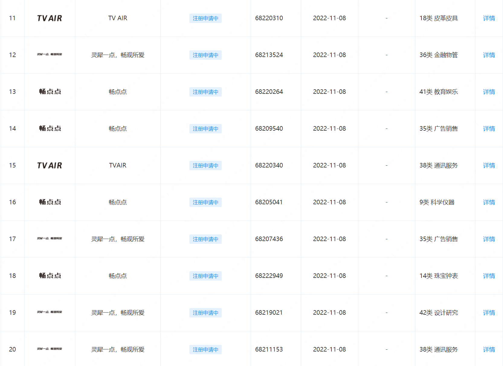Screen dimensions: 503x366
Task: Select trademark name 灵犀一点，畅观所爱 in row 12
Action: tap(118, 55)
